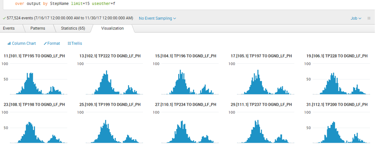Click title 11.[101.1] TP195 TO DGND_LF_PH

34,56
